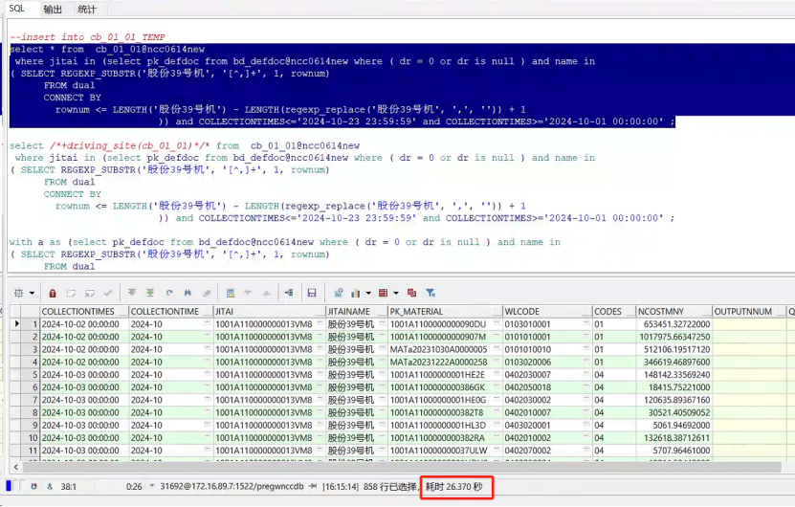Click cursor position 38:1 in status bar
This screenshot has width=795, height=507.
coord(69,487)
